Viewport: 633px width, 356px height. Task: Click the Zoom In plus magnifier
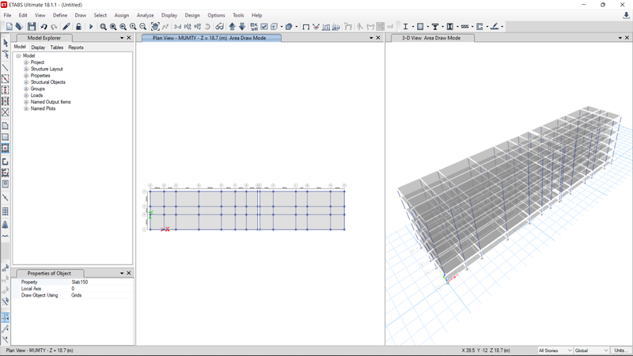[133, 27]
